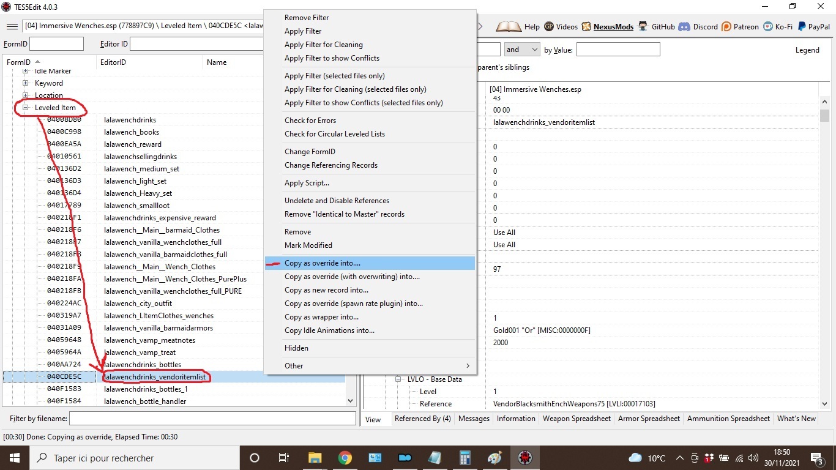
Task: Open the hamburger main menu
Action: tap(12, 26)
